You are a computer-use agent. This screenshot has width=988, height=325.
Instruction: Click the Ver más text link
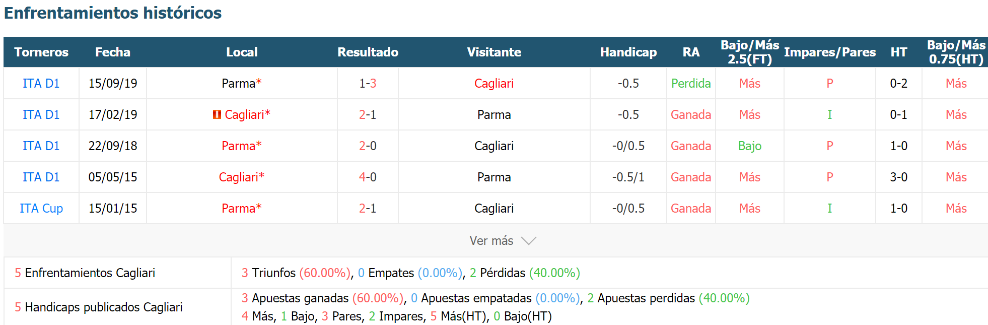tap(491, 241)
